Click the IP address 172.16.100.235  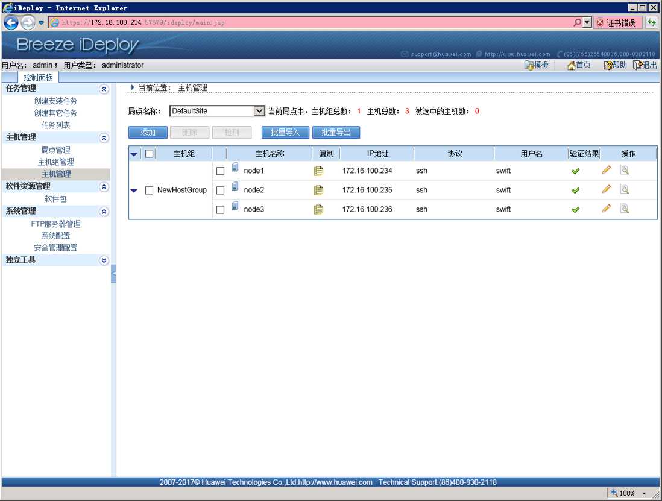(x=367, y=191)
